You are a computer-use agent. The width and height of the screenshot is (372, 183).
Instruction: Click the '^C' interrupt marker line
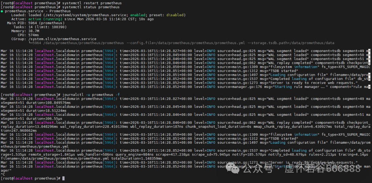pyautogui.click(x=3, y=174)
